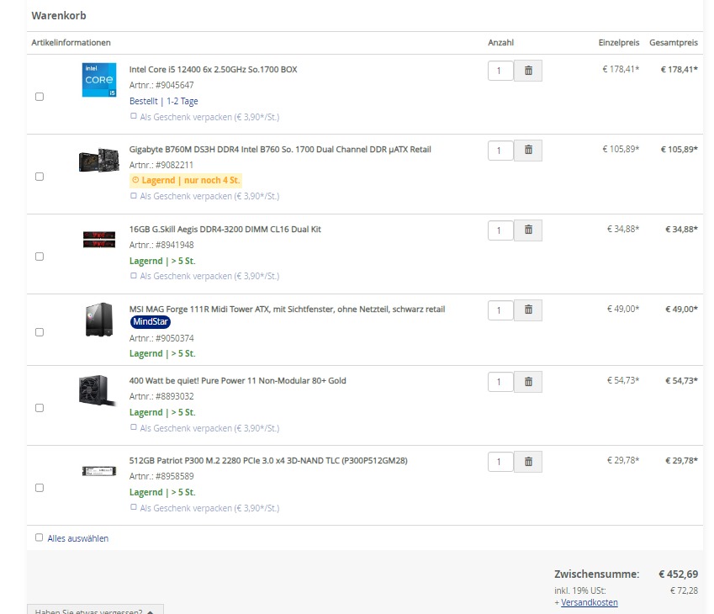Trash the Patriot P300 SSD row
Viewport: 714px width, 614px height.
coord(528,462)
